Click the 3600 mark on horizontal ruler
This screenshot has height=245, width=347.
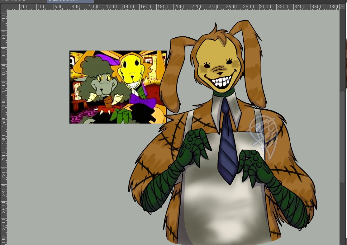[317, 7]
